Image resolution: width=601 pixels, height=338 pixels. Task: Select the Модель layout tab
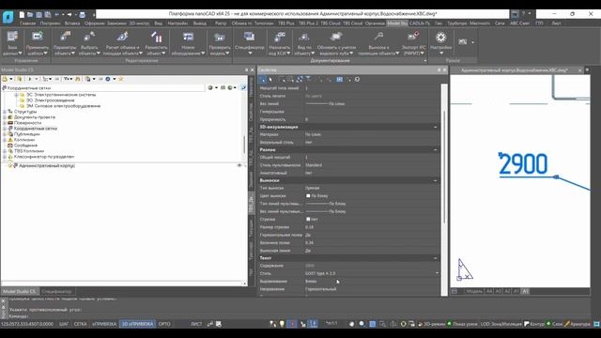[474, 291]
